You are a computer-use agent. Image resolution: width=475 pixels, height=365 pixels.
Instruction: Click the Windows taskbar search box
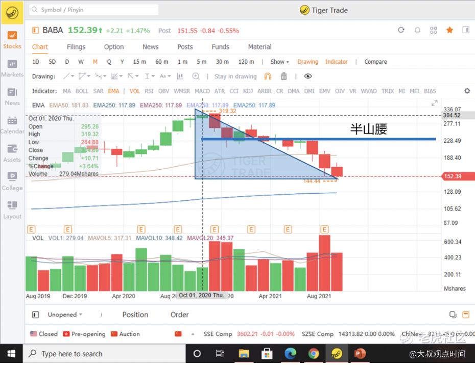click(104, 353)
